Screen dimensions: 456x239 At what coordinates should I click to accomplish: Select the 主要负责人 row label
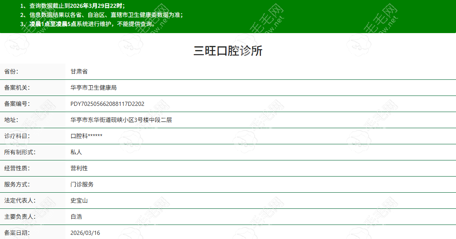(18, 217)
